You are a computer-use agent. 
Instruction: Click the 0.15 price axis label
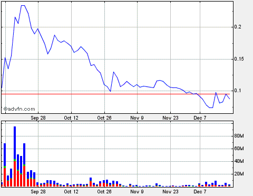[239, 59]
